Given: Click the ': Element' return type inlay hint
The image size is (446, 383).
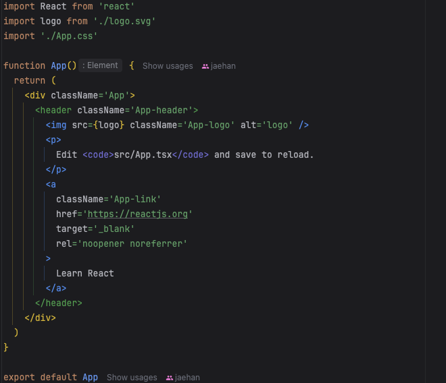Looking at the screenshot, I should click(x=100, y=65).
